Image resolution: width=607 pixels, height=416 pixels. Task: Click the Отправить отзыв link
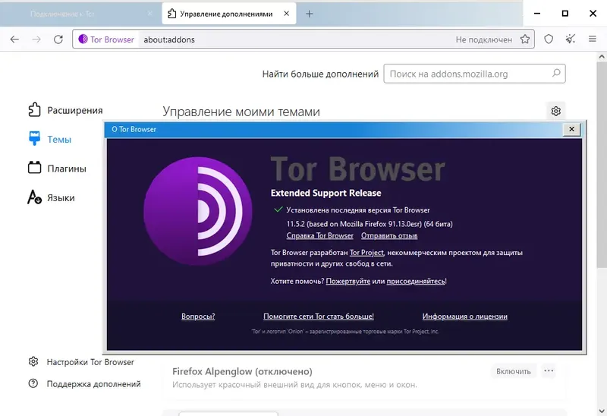tap(389, 235)
